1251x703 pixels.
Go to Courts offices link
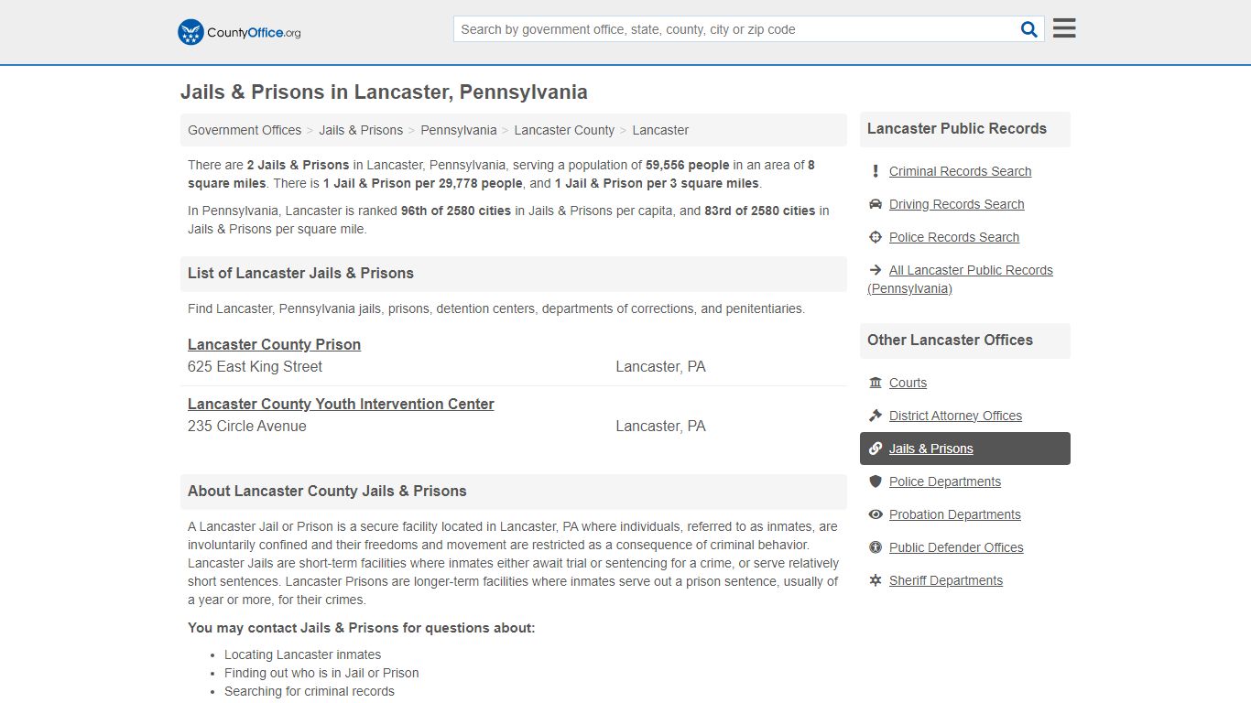point(908,383)
